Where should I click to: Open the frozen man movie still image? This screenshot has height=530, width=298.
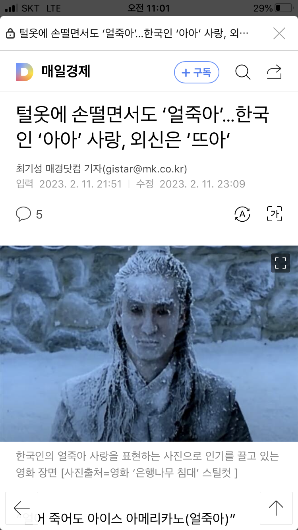pos(149,343)
